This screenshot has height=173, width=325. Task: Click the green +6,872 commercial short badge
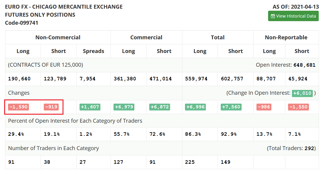pos(160,107)
